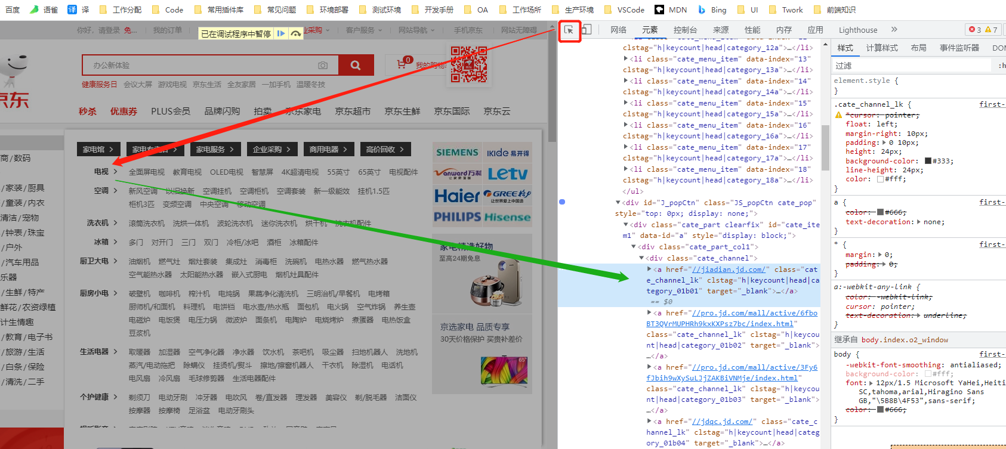1006x449 pixels.
Task: Open the 家电馆 category button
Action: click(x=98, y=149)
